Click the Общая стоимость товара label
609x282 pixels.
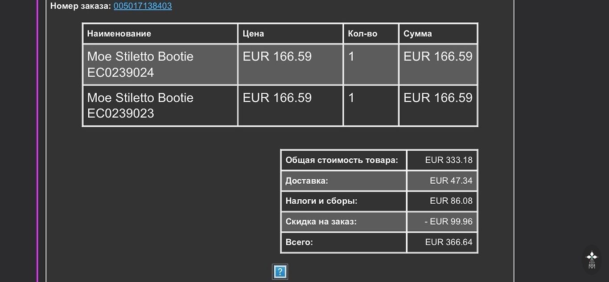click(342, 160)
